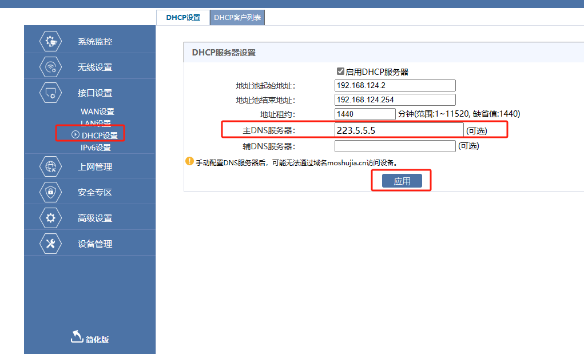The width and height of the screenshot is (584, 354).
Task: Click the 安全专区 shield lock icon
Action: [x=51, y=192]
